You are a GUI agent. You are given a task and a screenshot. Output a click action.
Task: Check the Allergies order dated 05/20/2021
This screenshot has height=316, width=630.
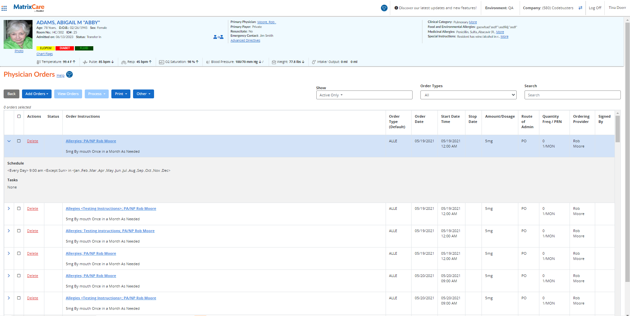pos(19,276)
